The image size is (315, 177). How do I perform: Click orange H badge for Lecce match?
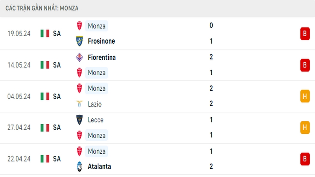[x=305, y=127]
